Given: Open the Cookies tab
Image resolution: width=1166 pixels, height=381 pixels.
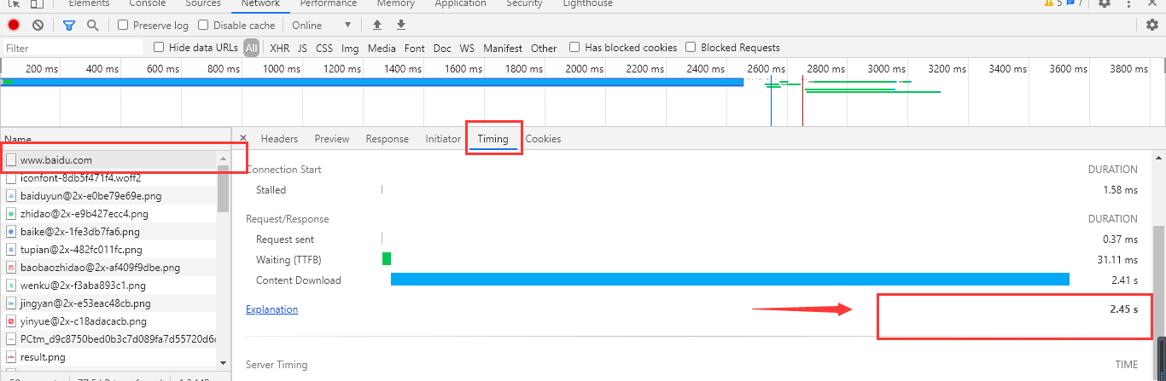Looking at the screenshot, I should point(543,139).
